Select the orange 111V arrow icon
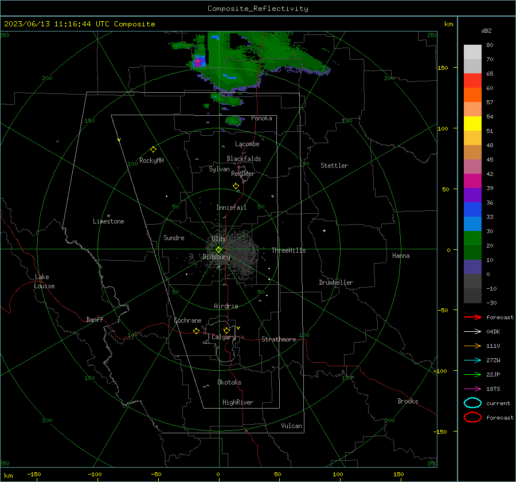 click(x=472, y=346)
